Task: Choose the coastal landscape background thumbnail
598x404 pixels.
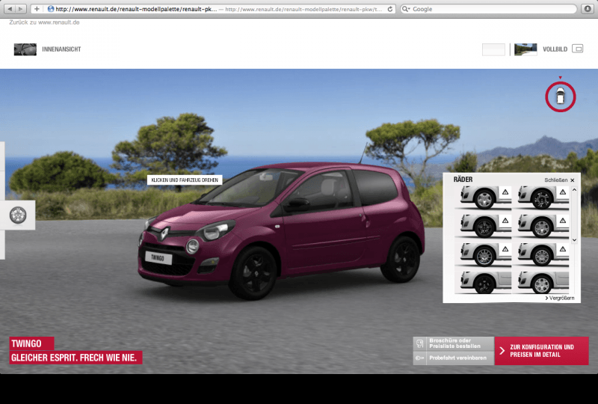Action: coord(525,49)
